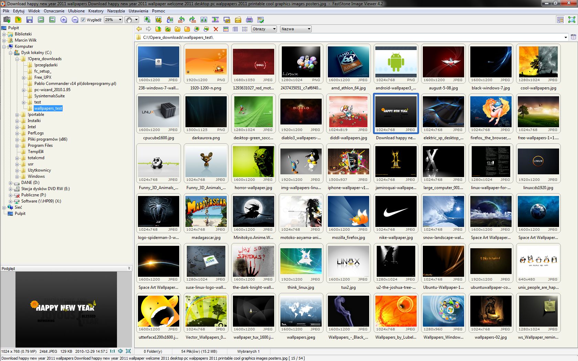The image size is (578, 361).
Task: Refresh the folder view
Action: pyautogui.click(x=168, y=29)
